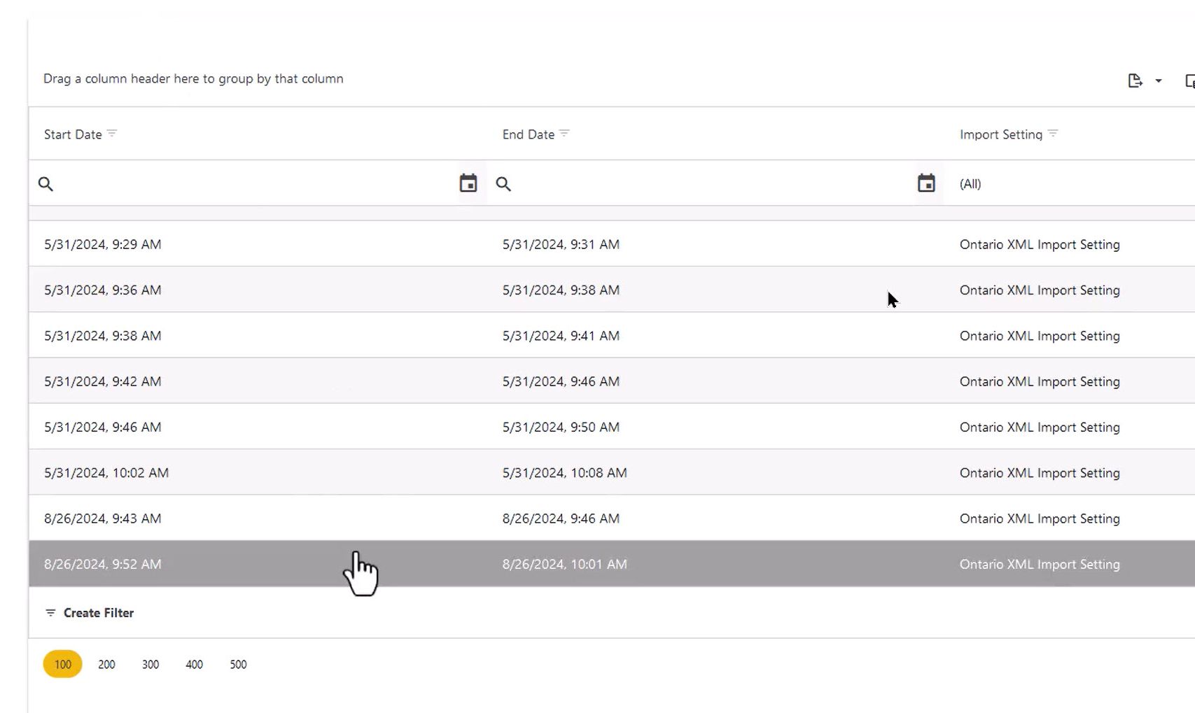Screen dimensions: 1195x713
Task: Open Start Date header filter icon
Action: (112, 134)
